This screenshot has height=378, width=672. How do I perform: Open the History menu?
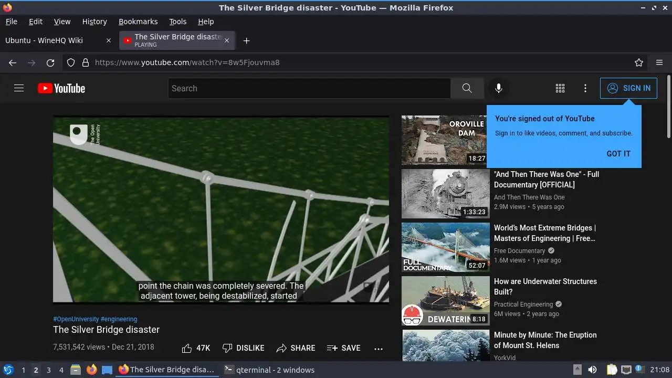(94, 22)
